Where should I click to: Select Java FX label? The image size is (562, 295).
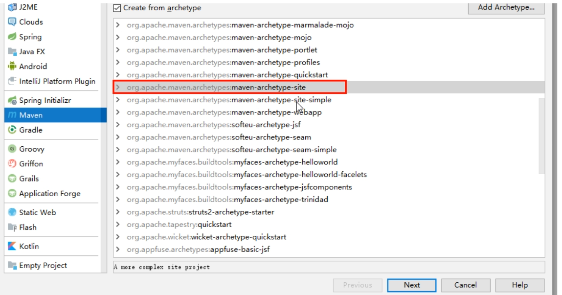click(x=32, y=52)
